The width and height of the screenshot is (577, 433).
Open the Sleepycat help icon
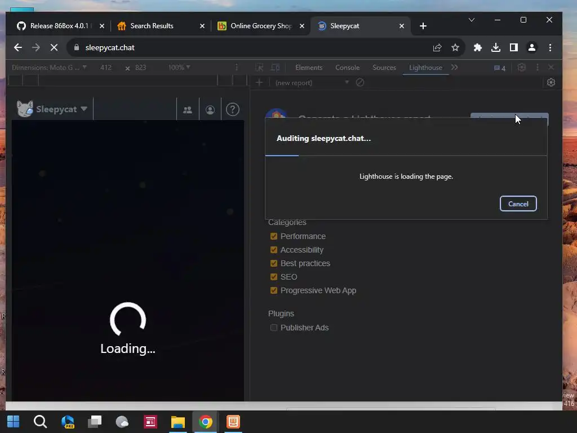pyautogui.click(x=233, y=109)
